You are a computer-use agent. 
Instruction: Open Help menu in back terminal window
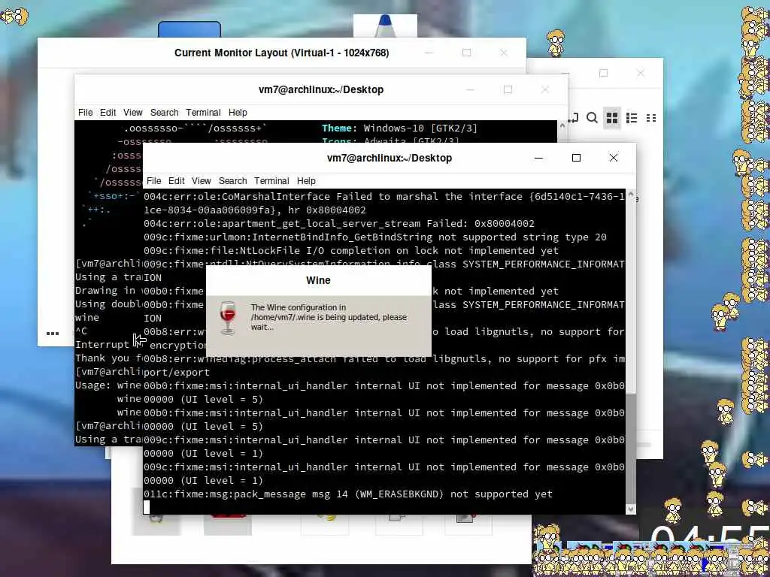(238, 113)
